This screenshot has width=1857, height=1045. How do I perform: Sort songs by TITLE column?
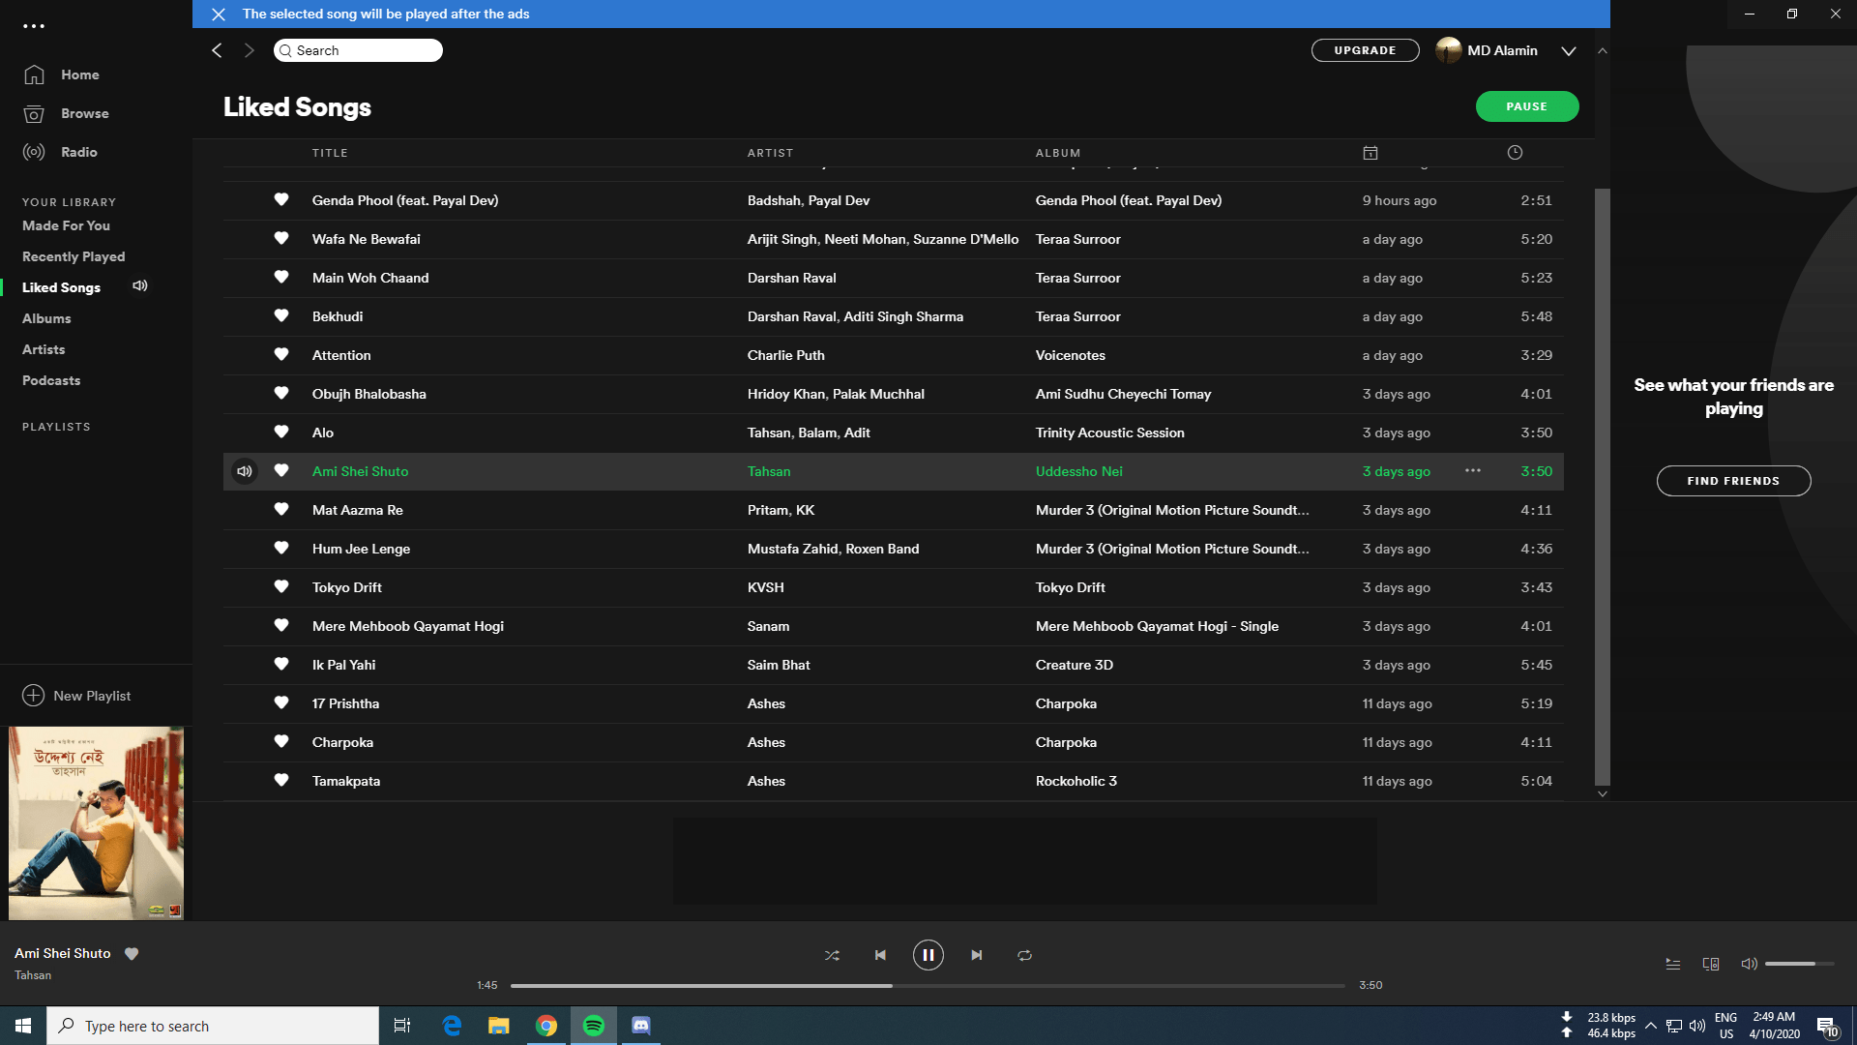330,153
